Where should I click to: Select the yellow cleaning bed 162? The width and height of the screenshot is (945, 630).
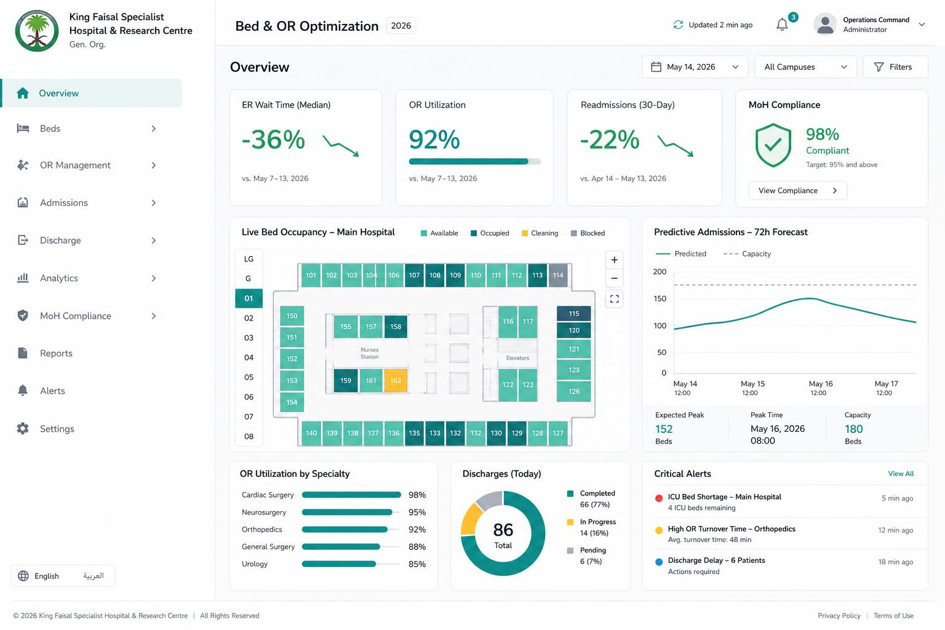(x=396, y=381)
